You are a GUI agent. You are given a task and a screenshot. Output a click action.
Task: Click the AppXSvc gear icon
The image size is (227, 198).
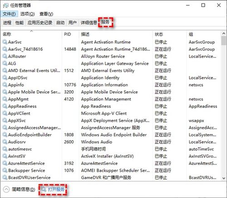[5, 121]
